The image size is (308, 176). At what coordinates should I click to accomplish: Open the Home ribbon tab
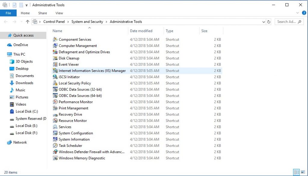click(25, 13)
